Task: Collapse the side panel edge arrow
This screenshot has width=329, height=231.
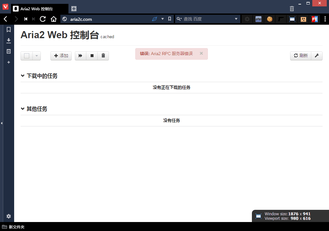Action: 2,123
